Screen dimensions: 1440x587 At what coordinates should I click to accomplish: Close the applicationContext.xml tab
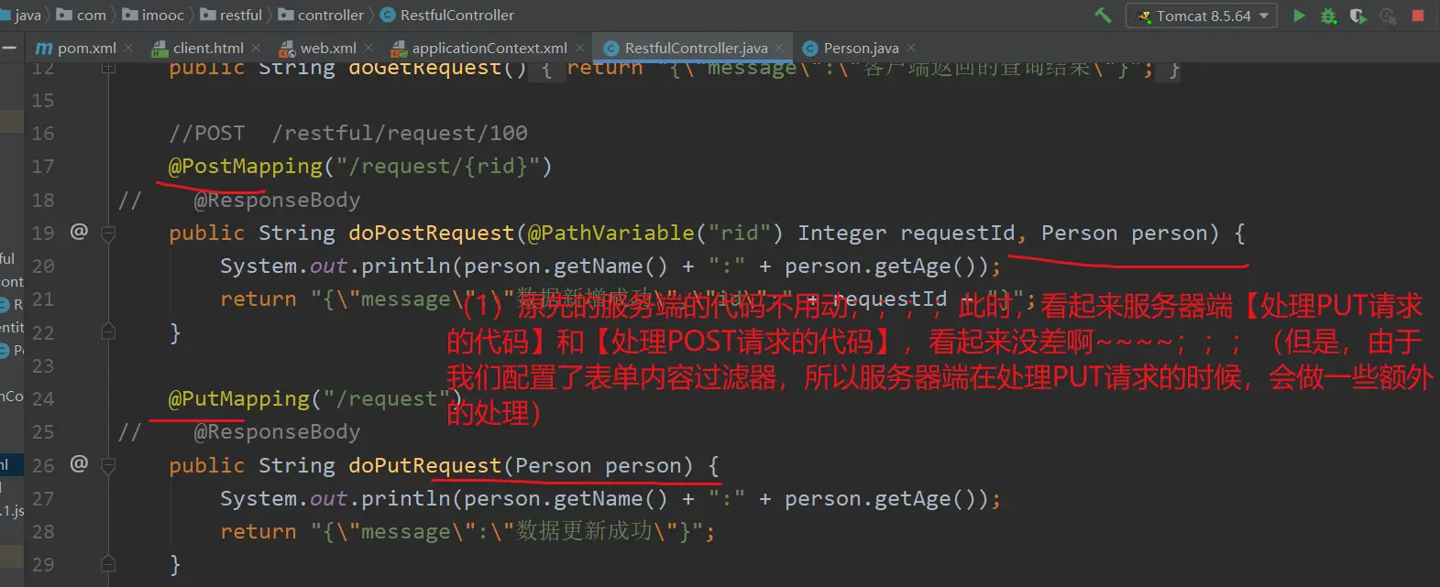click(579, 48)
